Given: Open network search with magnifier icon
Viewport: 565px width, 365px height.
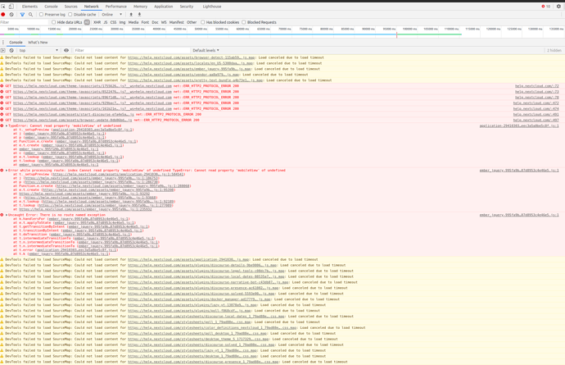Looking at the screenshot, I should click(x=30, y=15).
